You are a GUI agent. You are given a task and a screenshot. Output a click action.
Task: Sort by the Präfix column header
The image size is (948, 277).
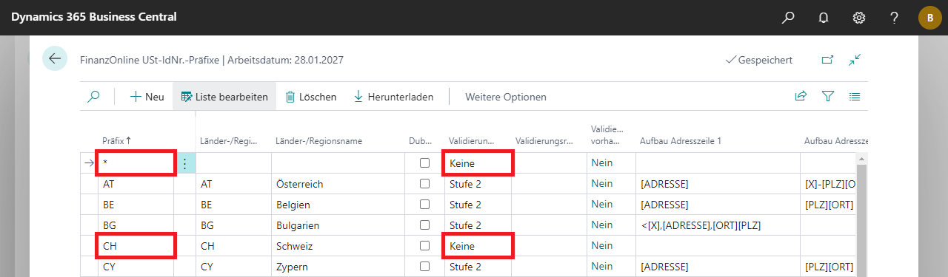(x=117, y=140)
